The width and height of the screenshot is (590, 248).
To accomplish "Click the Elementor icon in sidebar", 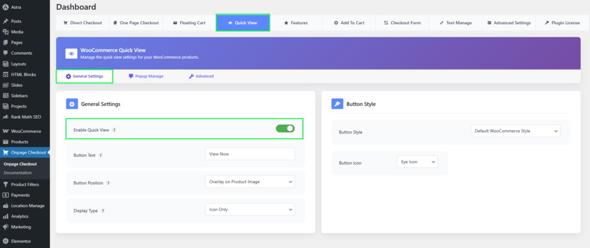I will pos(6,241).
